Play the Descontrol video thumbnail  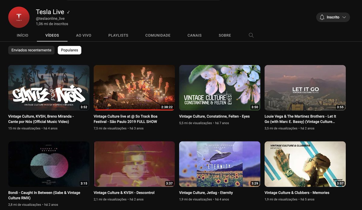click(134, 164)
